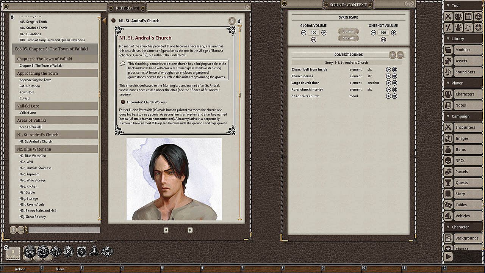Open N2c. Taproom entry
This screenshot has height=273, width=485.
[30, 174]
